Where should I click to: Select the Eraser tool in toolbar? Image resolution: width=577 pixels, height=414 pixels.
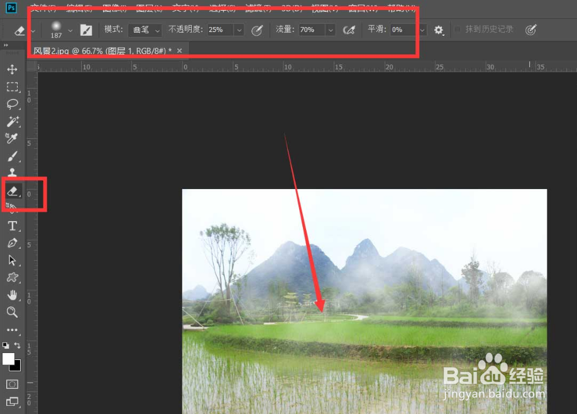[x=13, y=191]
